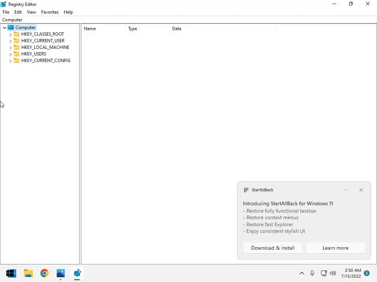Open the Photos app on taskbar
Image resolution: width=377 pixels, height=282 pixels.
(61, 273)
